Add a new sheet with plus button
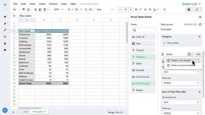The image size is (205, 115). (x=13, y=112)
